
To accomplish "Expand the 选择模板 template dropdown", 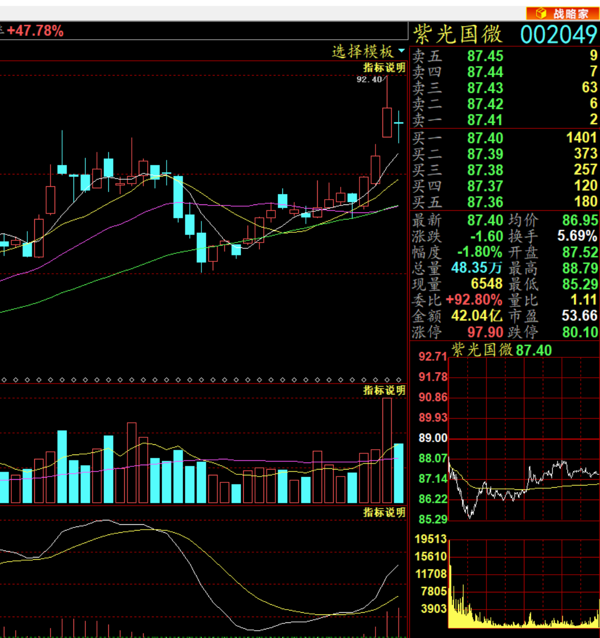I will [x=369, y=52].
